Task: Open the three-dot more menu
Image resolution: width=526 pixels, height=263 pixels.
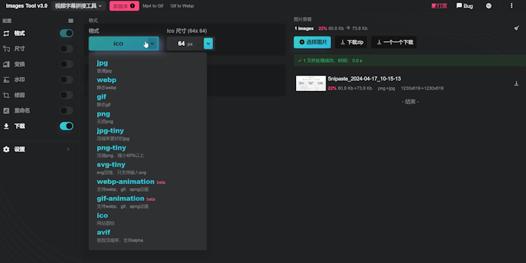Action: click(x=511, y=5)
